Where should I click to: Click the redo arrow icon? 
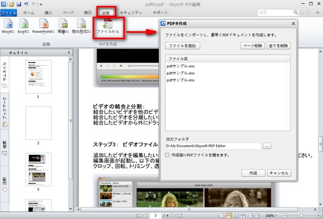click(x=33, y=4)
